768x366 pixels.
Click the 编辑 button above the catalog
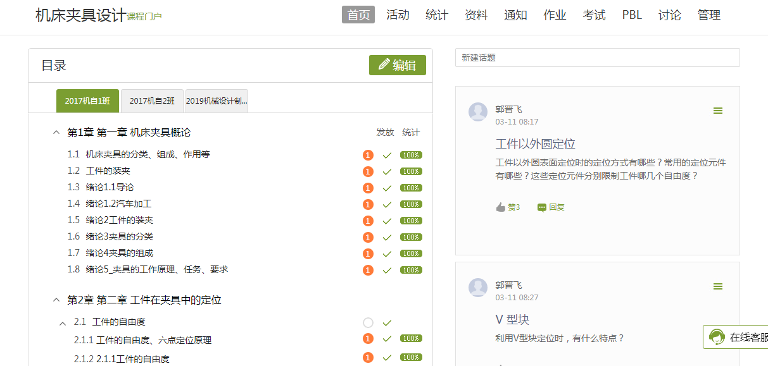point(398,64)
